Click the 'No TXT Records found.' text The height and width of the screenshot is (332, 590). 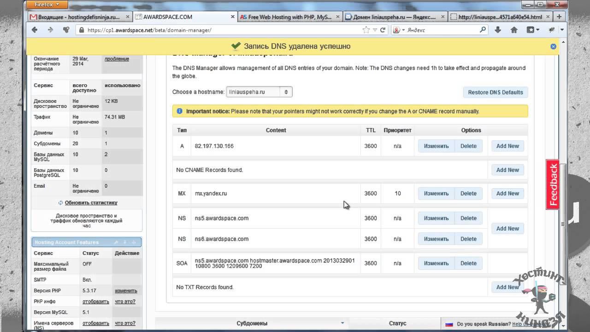[x=205, y=287]
